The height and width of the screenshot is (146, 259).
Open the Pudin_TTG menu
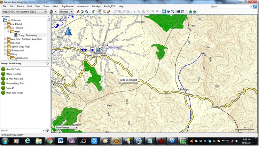pos(109,6)
